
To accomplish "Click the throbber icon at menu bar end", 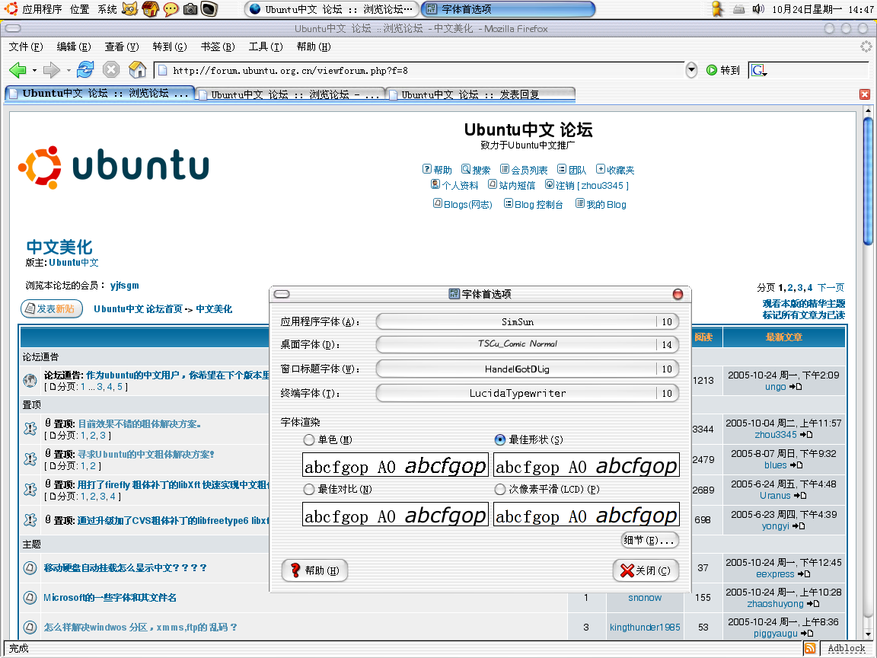I will 866,46.
